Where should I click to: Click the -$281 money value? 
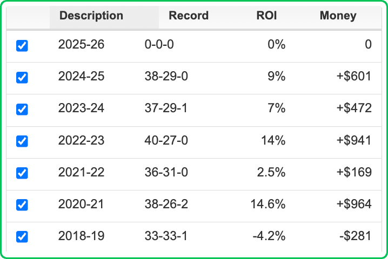[x=355, y=236]
